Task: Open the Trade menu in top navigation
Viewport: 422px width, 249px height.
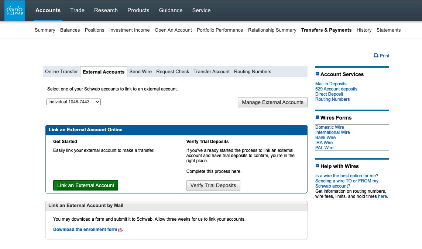Action: coord(77,10)
